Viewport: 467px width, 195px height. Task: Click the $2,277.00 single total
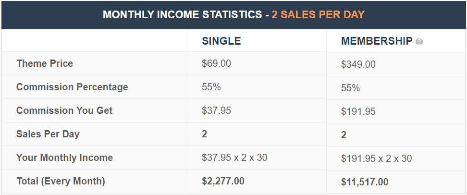pyautogui.click(x=223, y=181)
